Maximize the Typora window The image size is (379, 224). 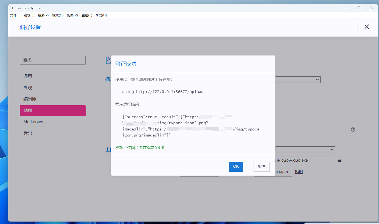click(359, 8)
